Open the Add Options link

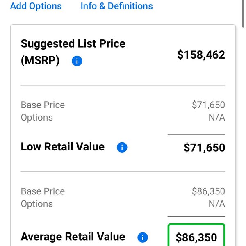[36, 6]
